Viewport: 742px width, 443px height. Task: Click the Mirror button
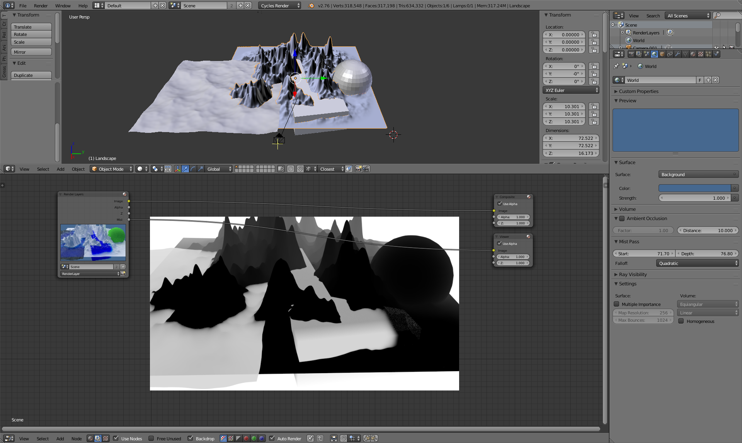point(31,52)
